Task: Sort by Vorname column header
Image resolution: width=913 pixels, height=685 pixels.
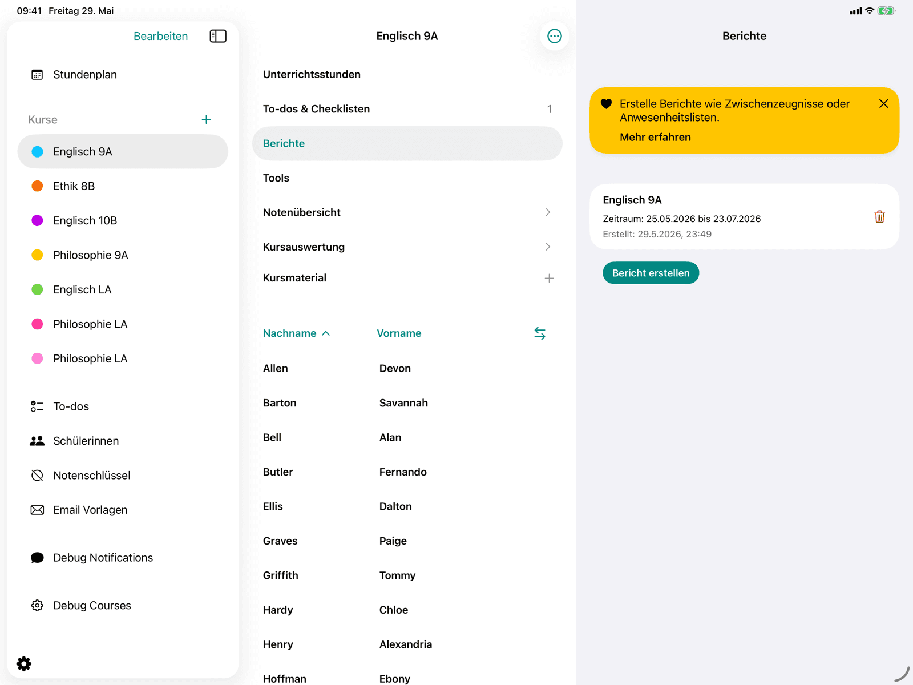Action: pos(399,333)
